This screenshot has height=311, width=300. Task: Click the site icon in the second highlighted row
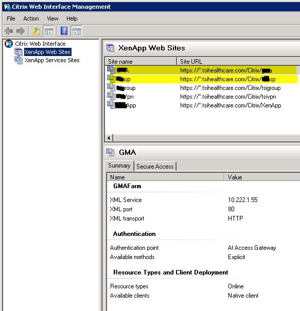(111, 79)
